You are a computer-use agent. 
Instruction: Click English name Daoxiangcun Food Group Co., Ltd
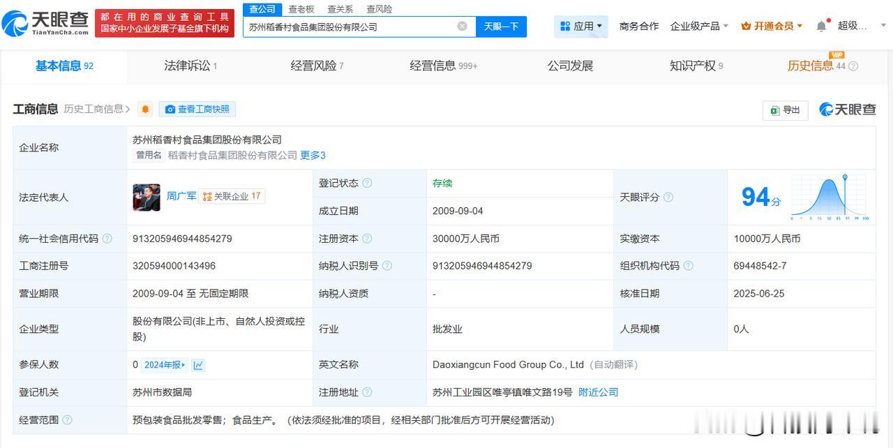point(508,364)
